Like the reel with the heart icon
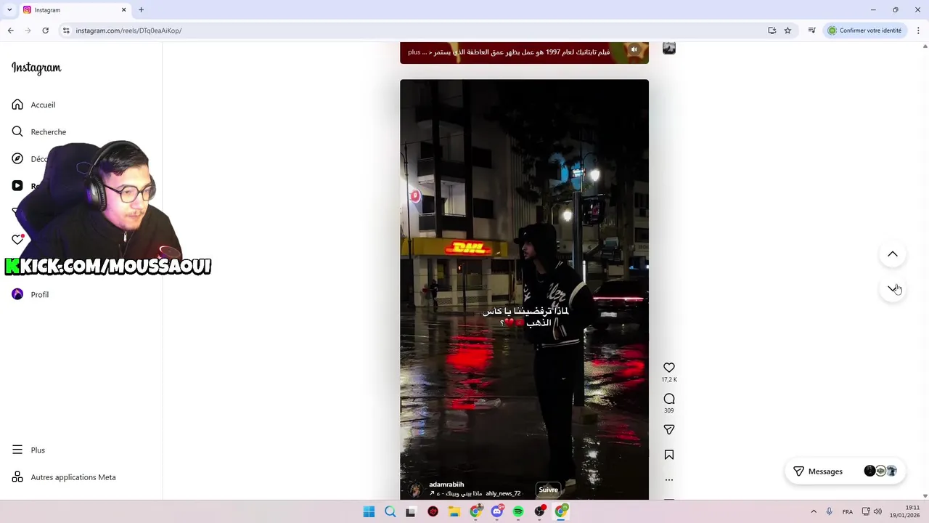 point(669,368)
